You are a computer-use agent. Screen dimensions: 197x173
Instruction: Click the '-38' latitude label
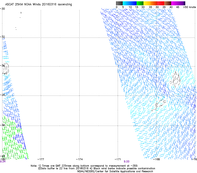point(2,125)
